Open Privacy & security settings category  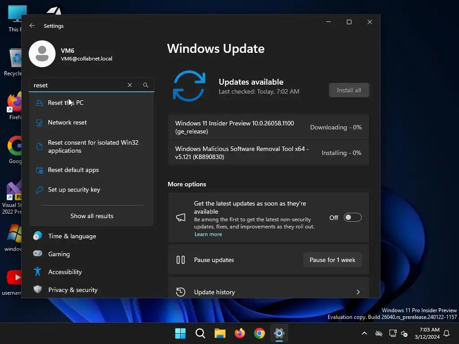[x=91, y=290]
